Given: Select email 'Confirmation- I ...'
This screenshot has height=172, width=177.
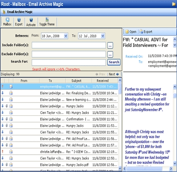Looking at the screenshot, I should click(59, 119).
